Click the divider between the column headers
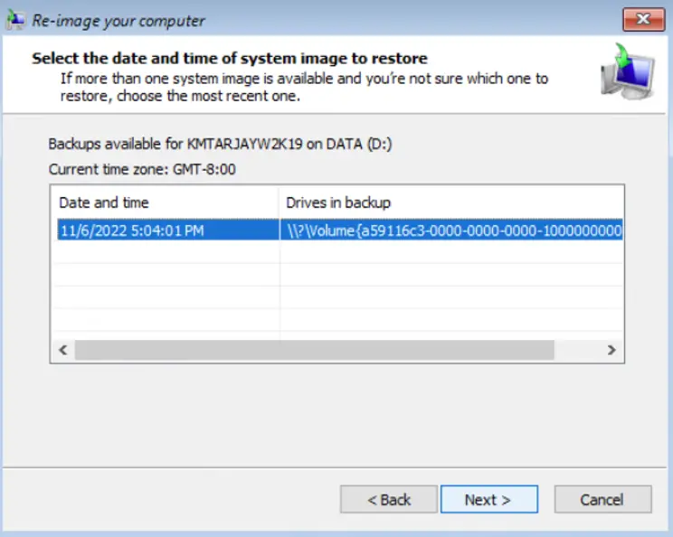The width and height of the screenshot is (673, 537). point(280,202)
